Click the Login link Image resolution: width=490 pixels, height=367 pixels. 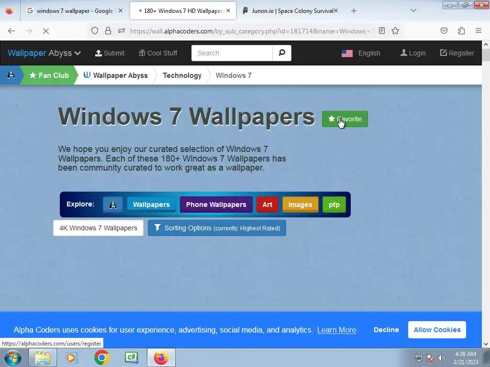tap(413, 53)
